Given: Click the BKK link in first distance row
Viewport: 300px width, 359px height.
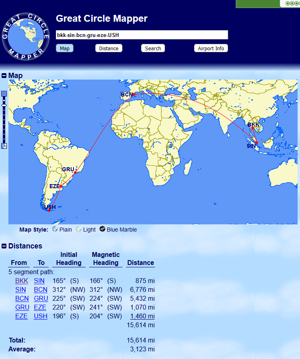Looking at the screenshot, I should coord(22,281).
